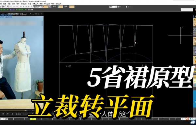This screenshot has width=196, height=125.
Task: Click the Sogou input method tray icon
Action: tap(187, 118)
